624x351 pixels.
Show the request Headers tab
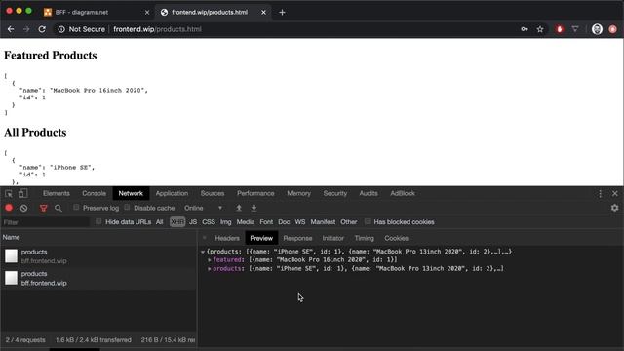pos(227,238)
